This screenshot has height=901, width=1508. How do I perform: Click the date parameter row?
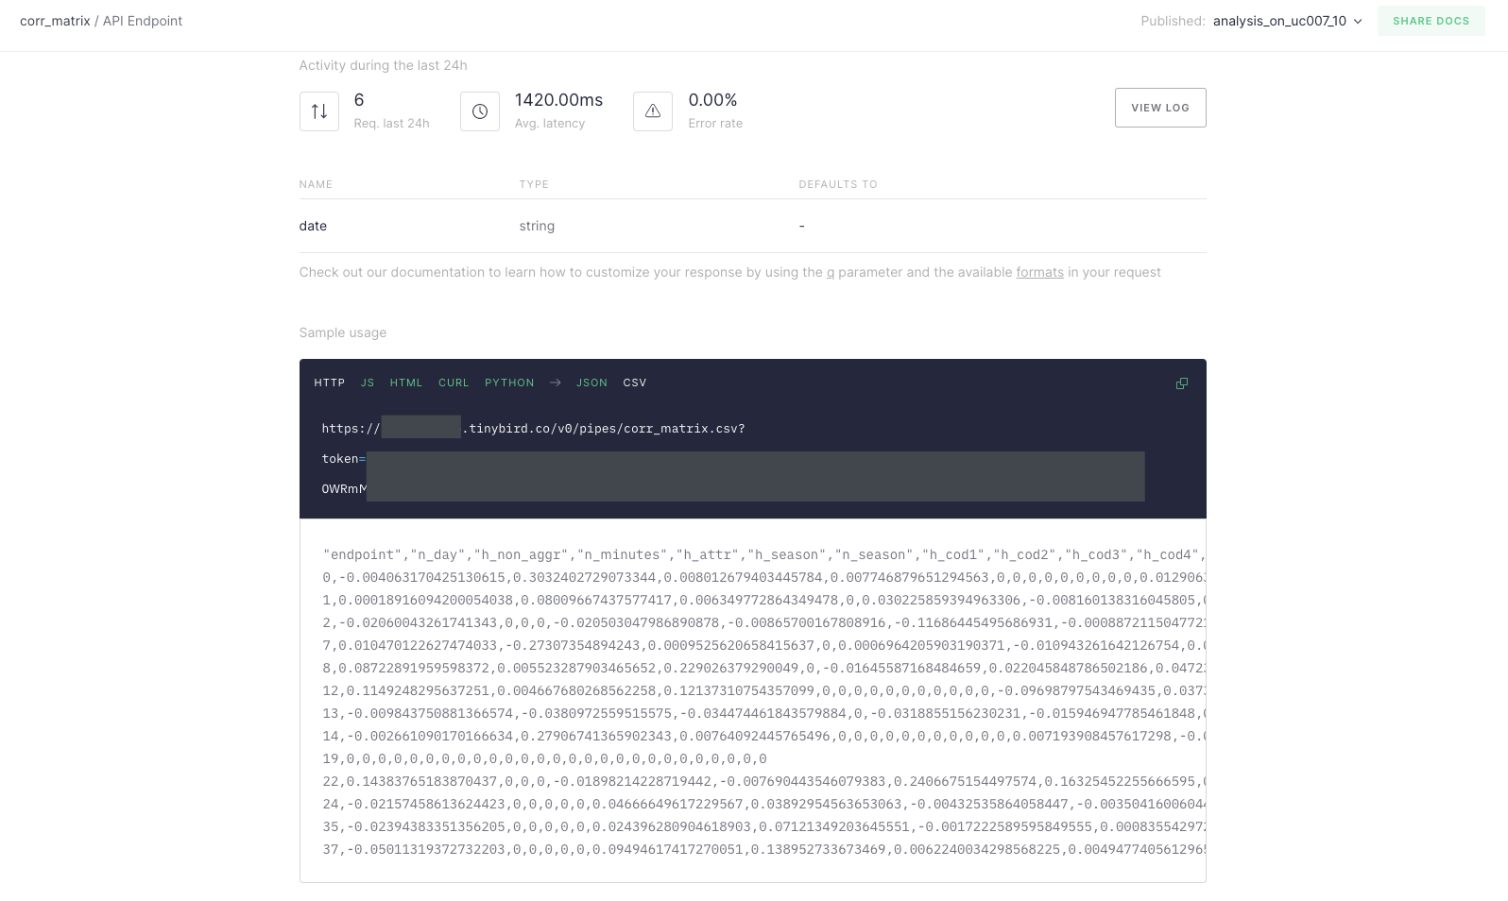pos(313,226)
